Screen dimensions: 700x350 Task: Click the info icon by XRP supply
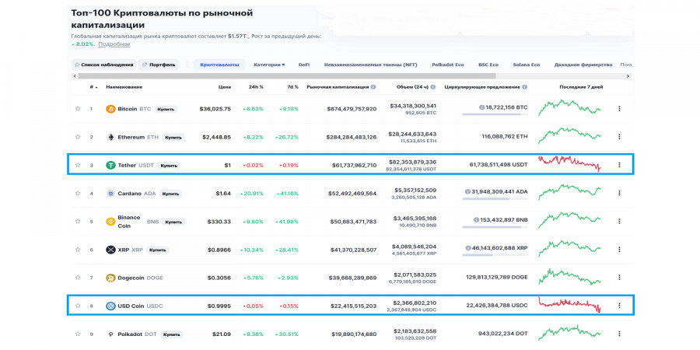(467, 248)
